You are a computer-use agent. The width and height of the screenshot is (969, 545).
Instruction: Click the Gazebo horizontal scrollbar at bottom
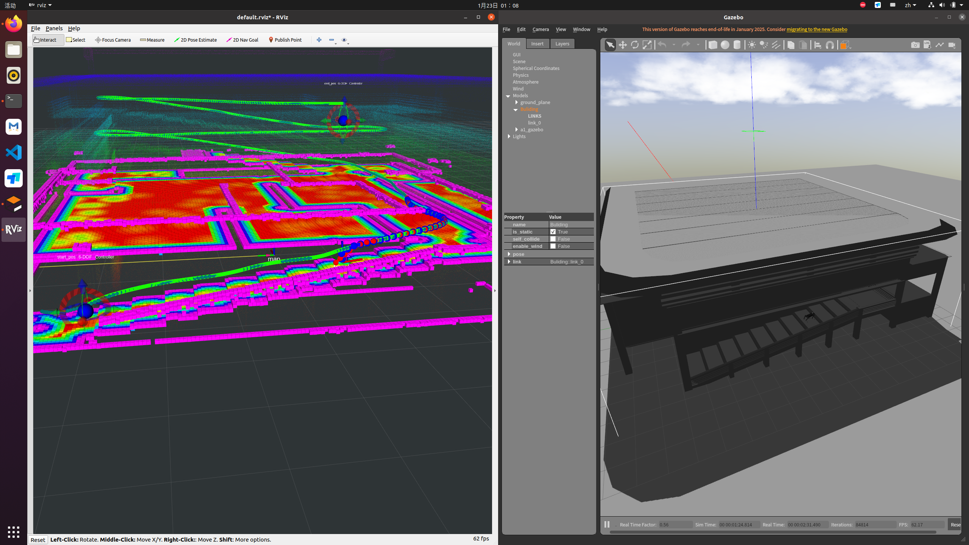pyautogui.click(x=772, y=532)
